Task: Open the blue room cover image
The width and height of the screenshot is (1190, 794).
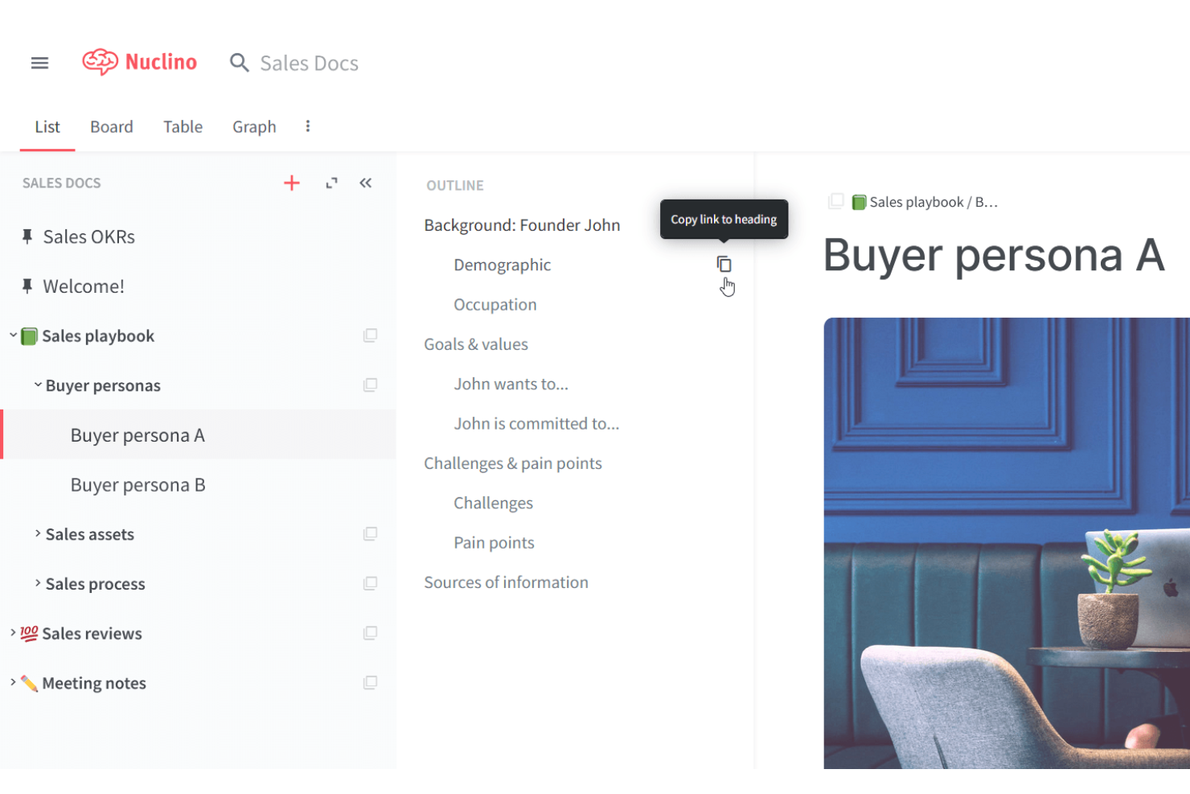Action: coord(1007,543)
